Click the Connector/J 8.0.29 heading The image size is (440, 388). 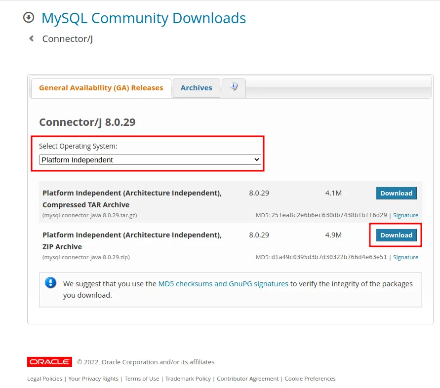[x=87, y=122]
